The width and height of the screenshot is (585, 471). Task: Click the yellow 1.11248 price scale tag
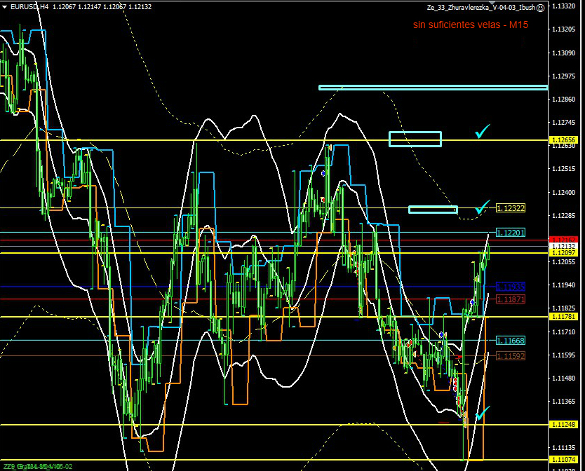[564, 425]
